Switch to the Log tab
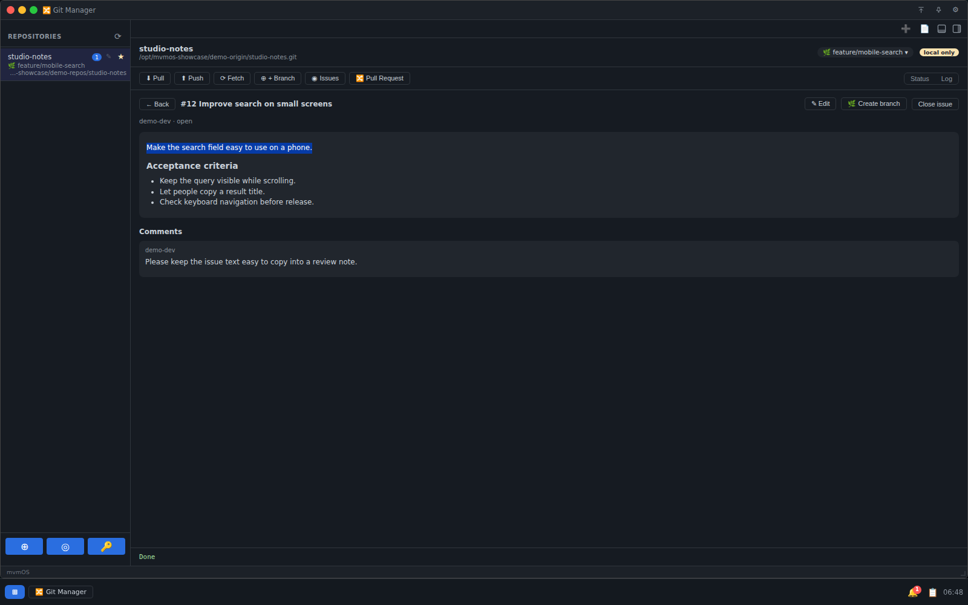The width and height of the screenshot is (968, 605). [947, 79]
